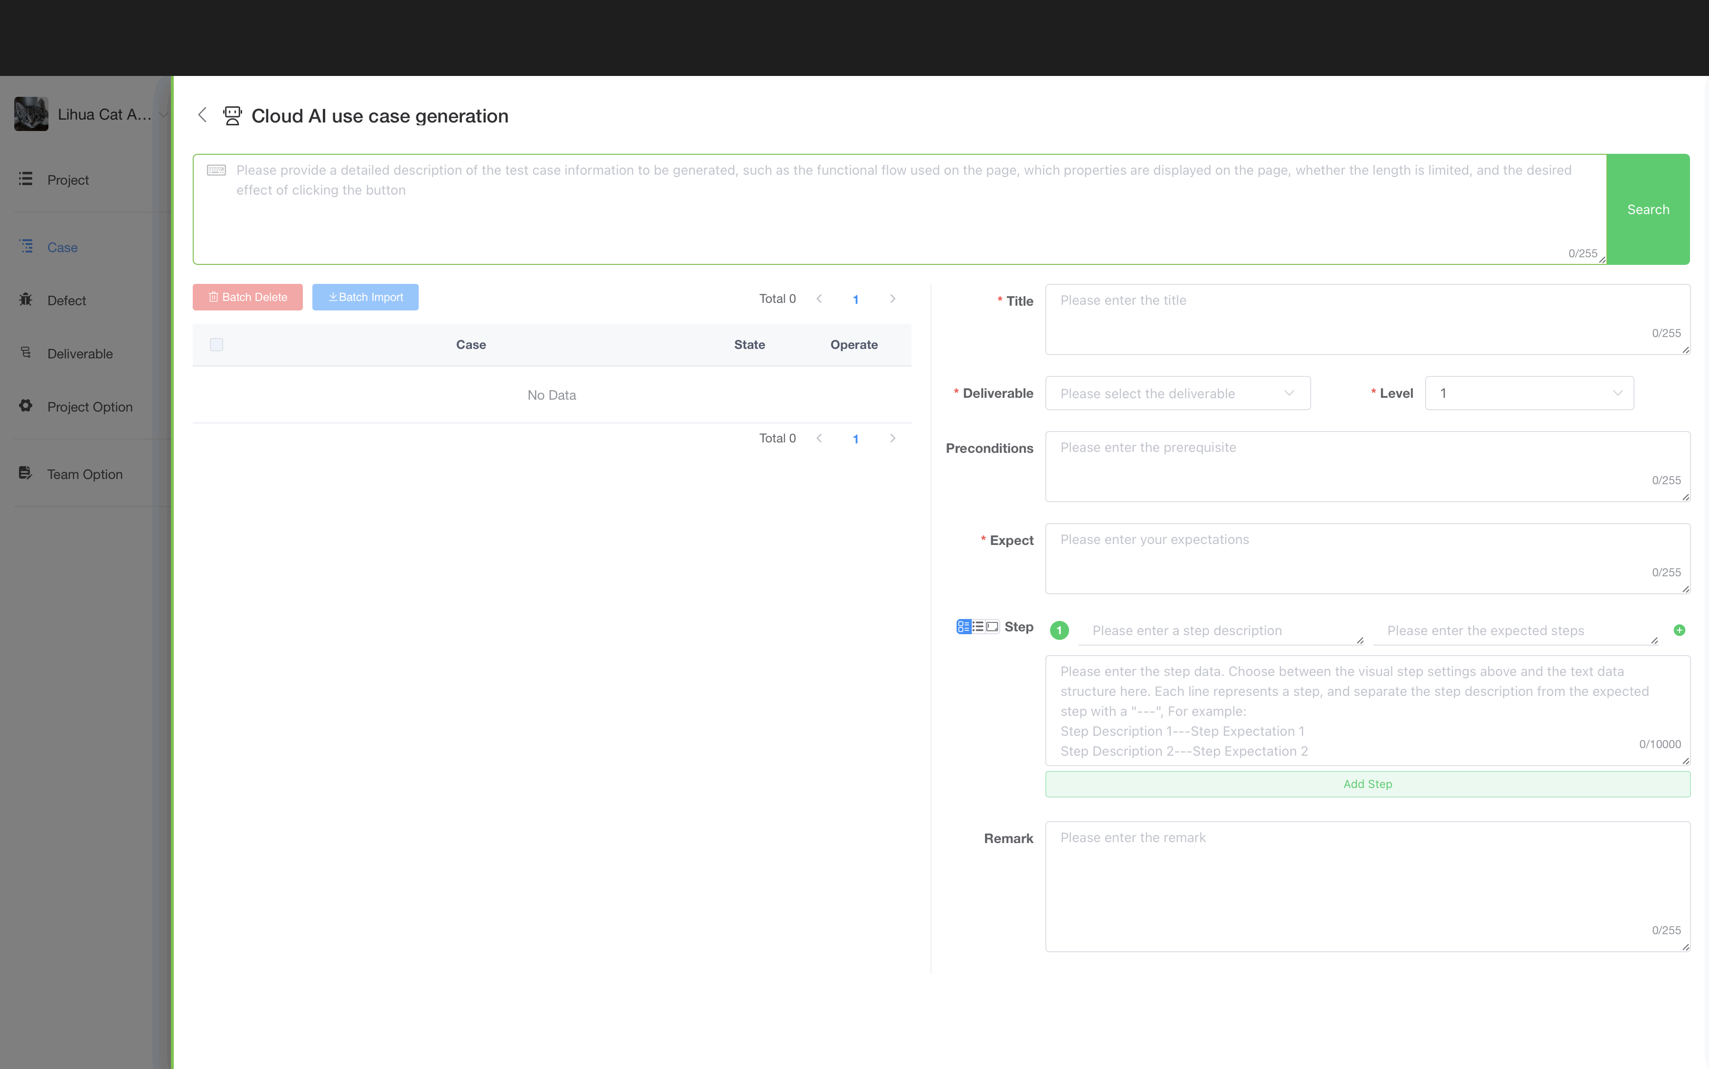Focus the Expect text field
This screenshot has width=1709, height=1069.
coord(1368,559)
